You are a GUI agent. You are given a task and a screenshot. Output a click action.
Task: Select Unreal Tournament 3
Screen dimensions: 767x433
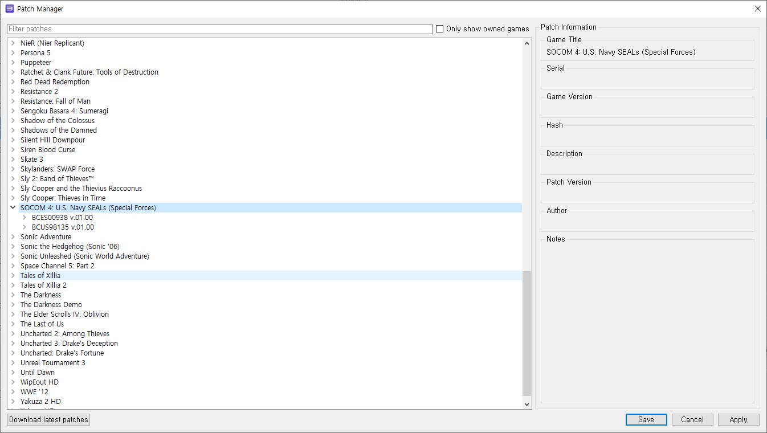coord(53,363)
